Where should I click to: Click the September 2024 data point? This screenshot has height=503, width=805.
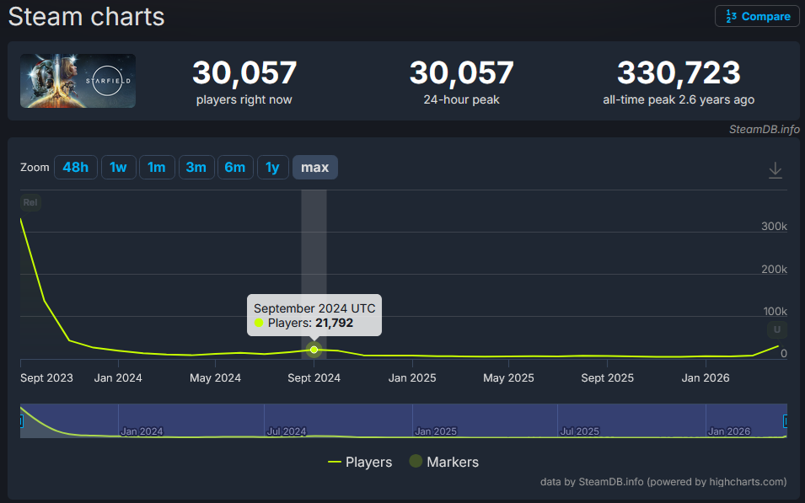(x=314, y=350)
